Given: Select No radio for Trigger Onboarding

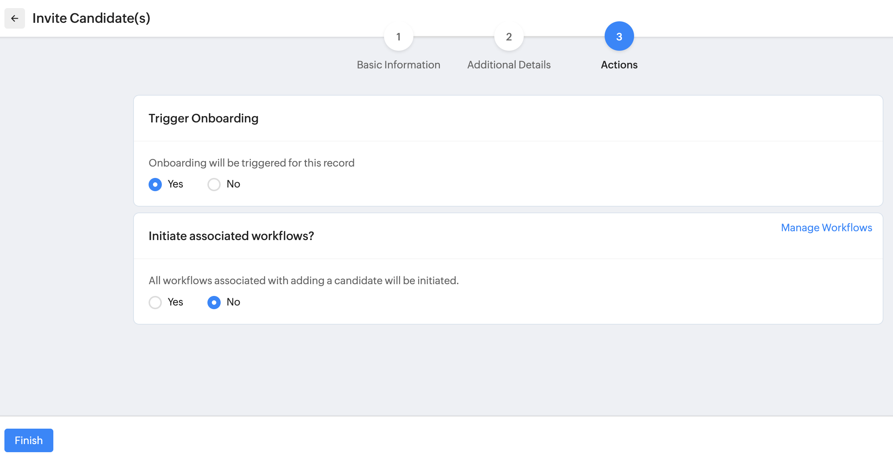Looking at the screenshot, I should coord(214,184).
